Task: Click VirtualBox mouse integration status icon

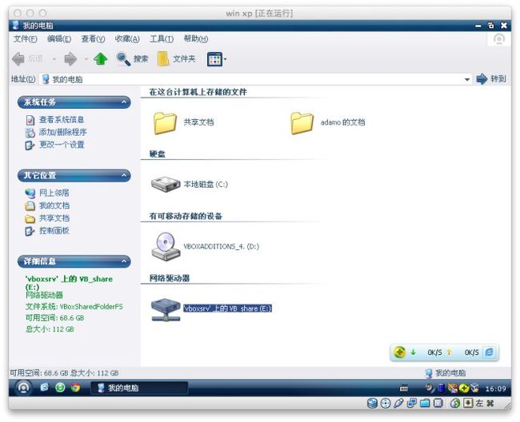Action: [x=455, y=403]
